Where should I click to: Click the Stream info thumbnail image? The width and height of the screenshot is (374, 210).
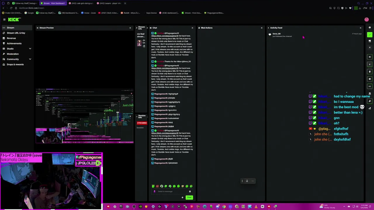tap(139, 43)
